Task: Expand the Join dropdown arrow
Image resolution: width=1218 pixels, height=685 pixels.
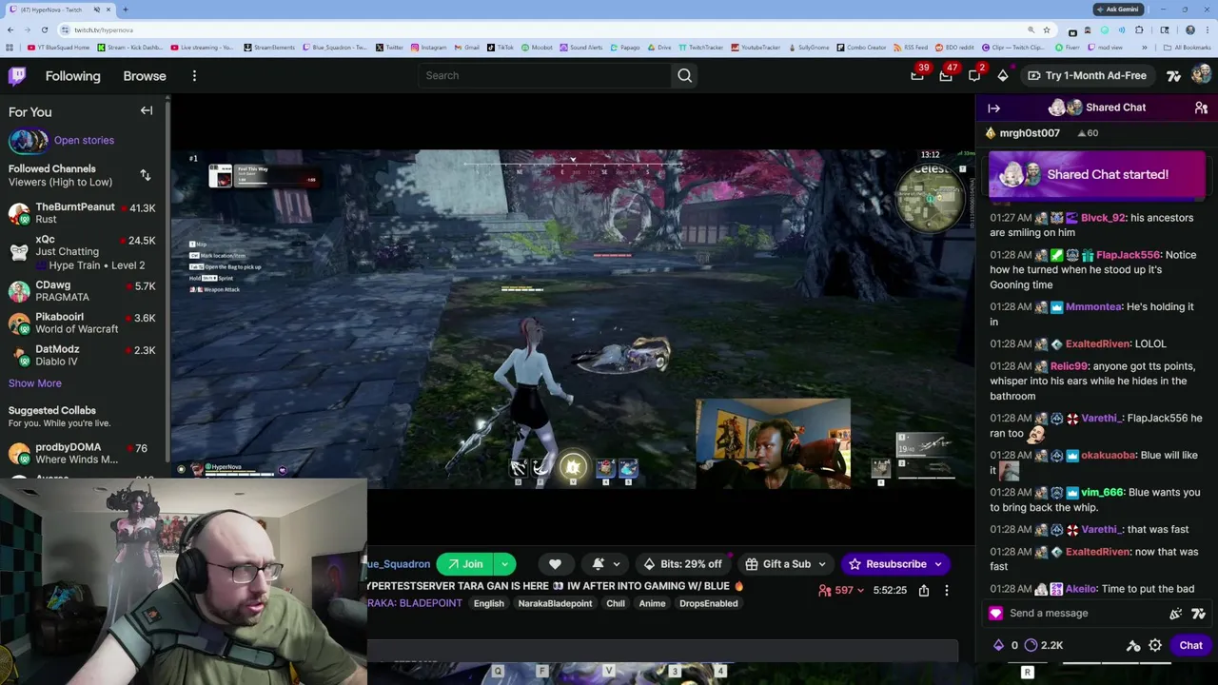Action: coord(505,564)
